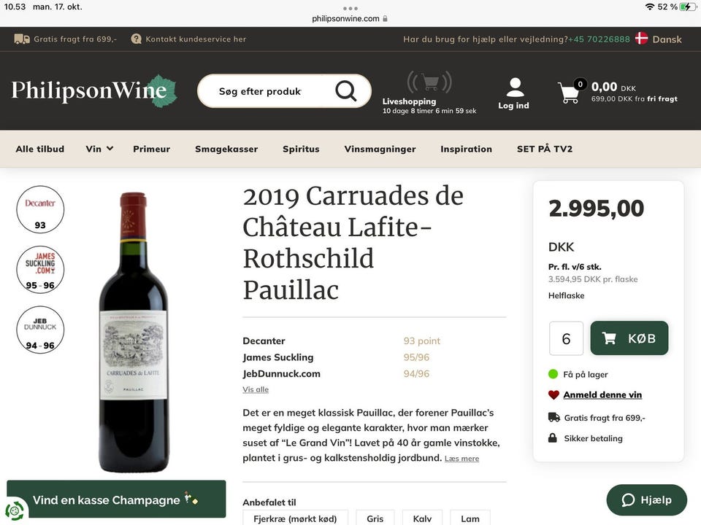Click the green KØB button
Viewport: 701px width, 525px height.
point(629,338)
